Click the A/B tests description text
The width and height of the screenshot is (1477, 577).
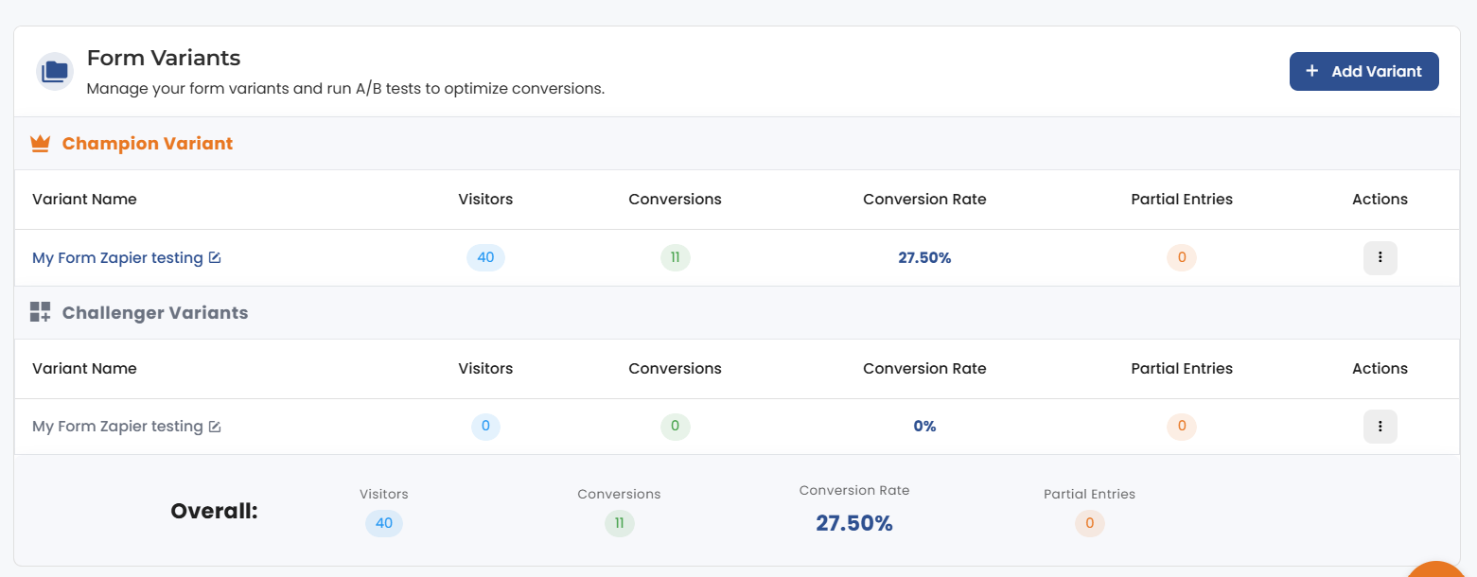[x=345, y=89]
